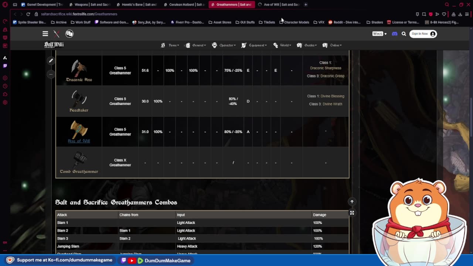The height and width of the screenshot is (266, 473).
Task: Switch to the Axe of Will tab
Action: coord(279,4)
